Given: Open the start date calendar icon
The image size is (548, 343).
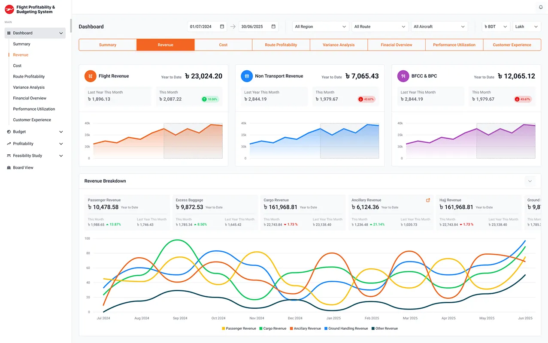Looking at the screenshot, I should (222, 27).
